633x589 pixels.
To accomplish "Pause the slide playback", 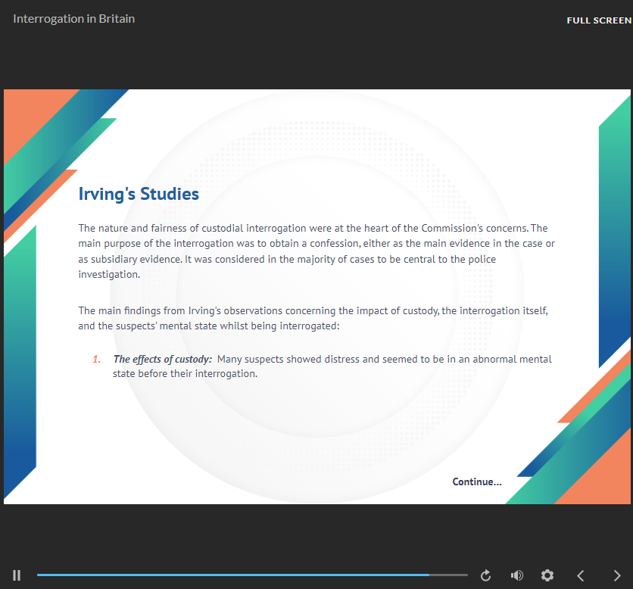I will (x=17, y=575).
